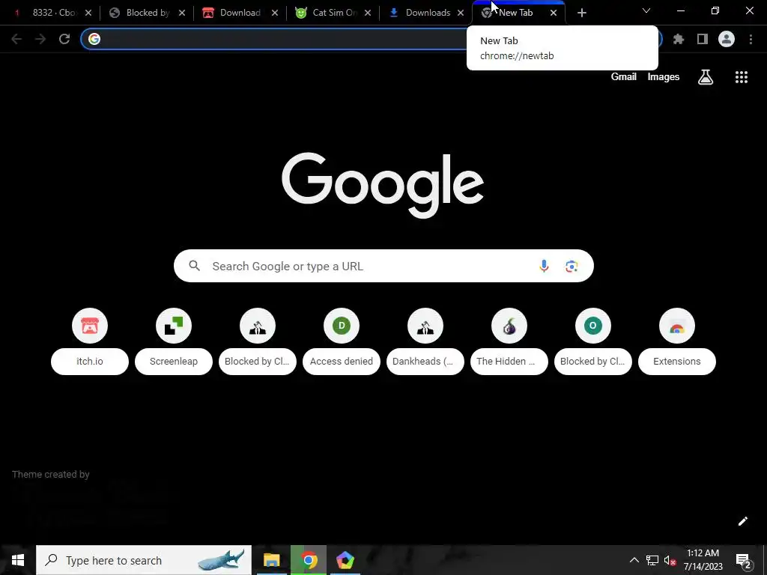
Task: Open the colorful pentagon taskbar app
Action: point(345,560)
